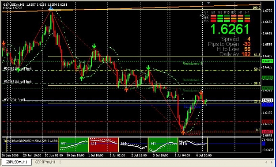Click the 100.0 Fibonacci level label
276x167 pixels.
pyautogui.click(x=256, y=8)
